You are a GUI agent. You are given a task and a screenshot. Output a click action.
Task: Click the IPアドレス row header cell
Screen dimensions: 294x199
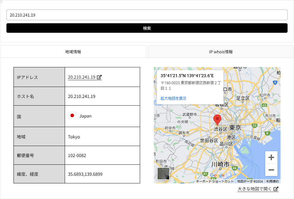pyautogui.click(x=39, y=77)
